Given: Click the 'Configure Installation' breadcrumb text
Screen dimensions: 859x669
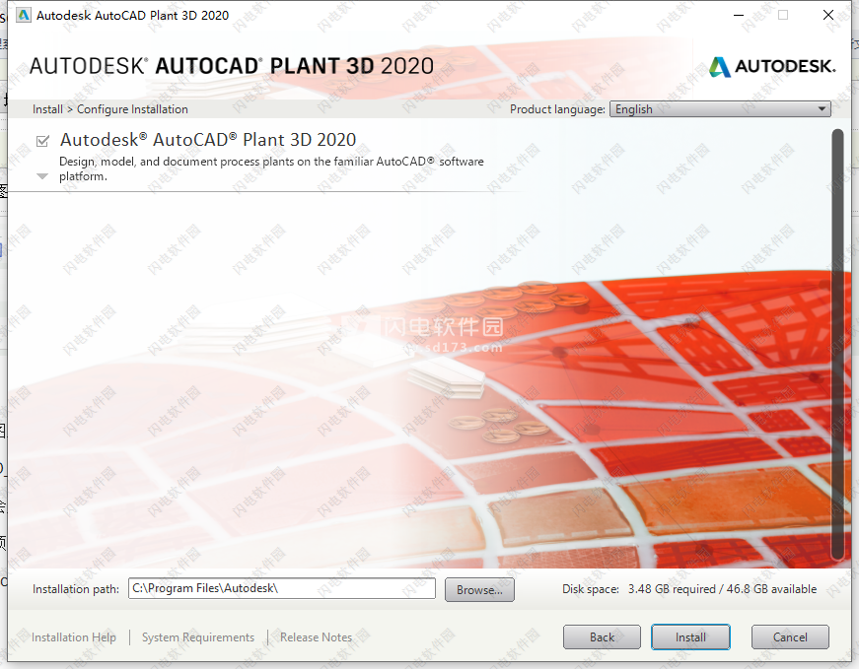Looking at the screenshot, I should (x=132, y=109).
